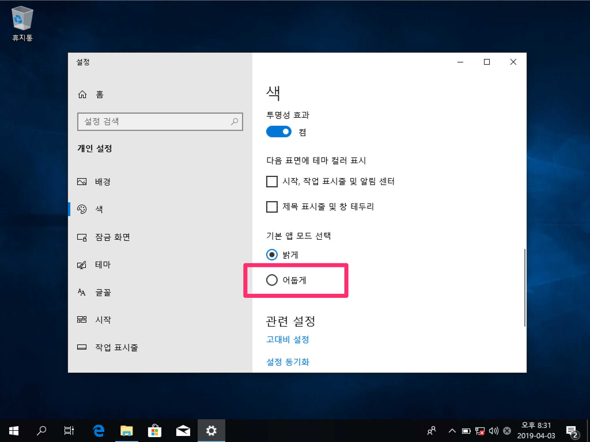Turn off the 투명성 효과 toggle

(279, 132)
